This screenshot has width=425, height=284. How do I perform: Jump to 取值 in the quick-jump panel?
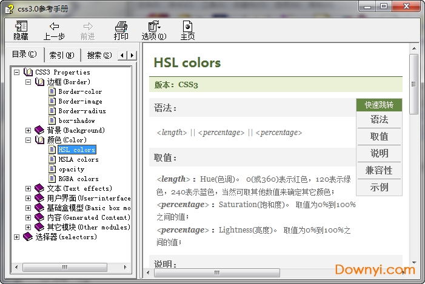[x=379, y=136]
